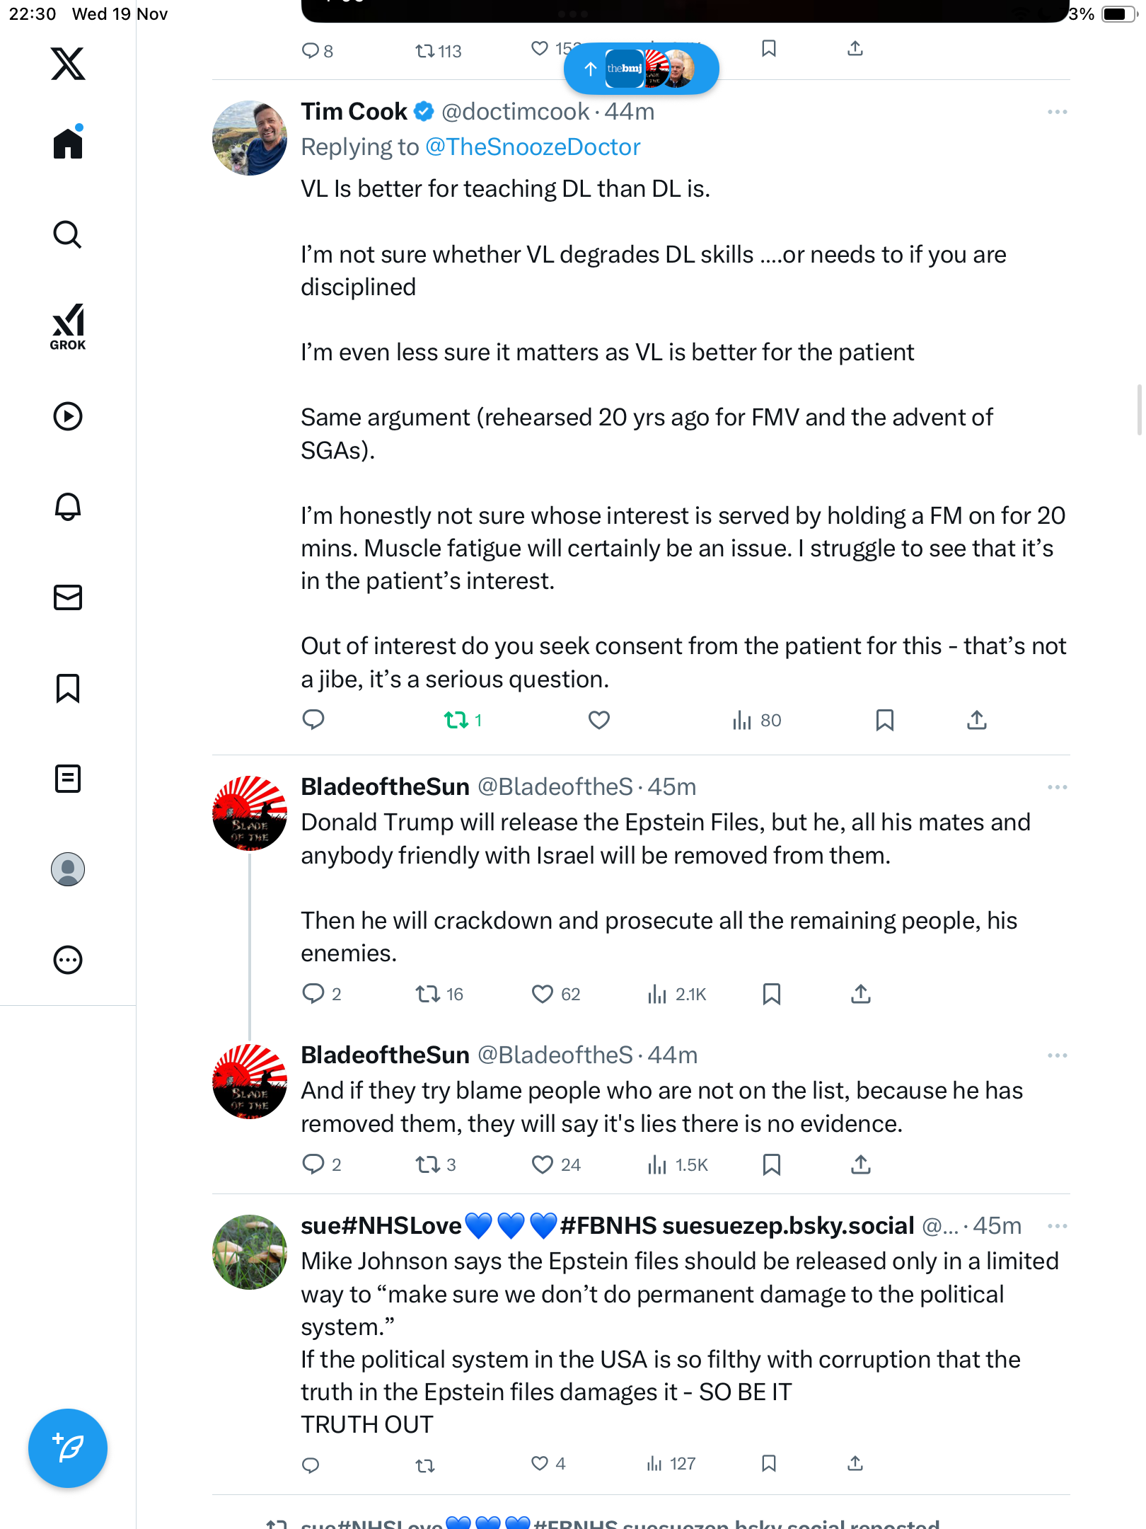Expand the sidebar More menu
This screenshot has width=1146, height=1529.
[x=68, y=960]
